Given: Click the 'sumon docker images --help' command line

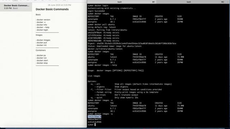Looking at the screenshot, I should click(102, 65).
